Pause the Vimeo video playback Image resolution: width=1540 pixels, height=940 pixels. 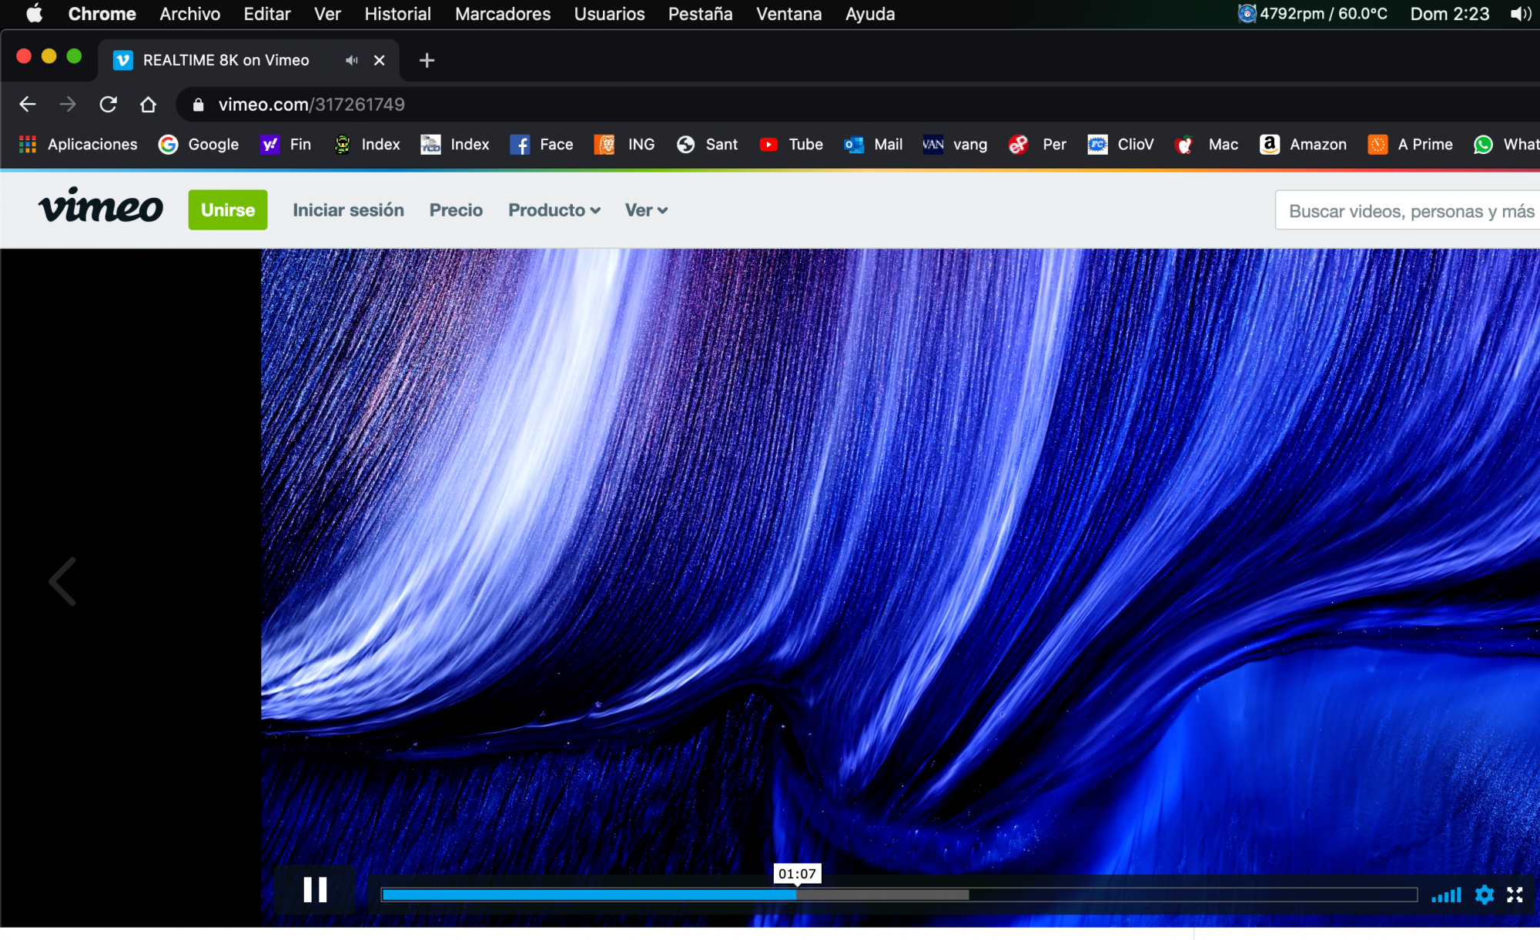point(315,890)
